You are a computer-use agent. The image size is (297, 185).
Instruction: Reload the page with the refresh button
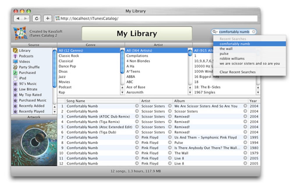(37, 18)
